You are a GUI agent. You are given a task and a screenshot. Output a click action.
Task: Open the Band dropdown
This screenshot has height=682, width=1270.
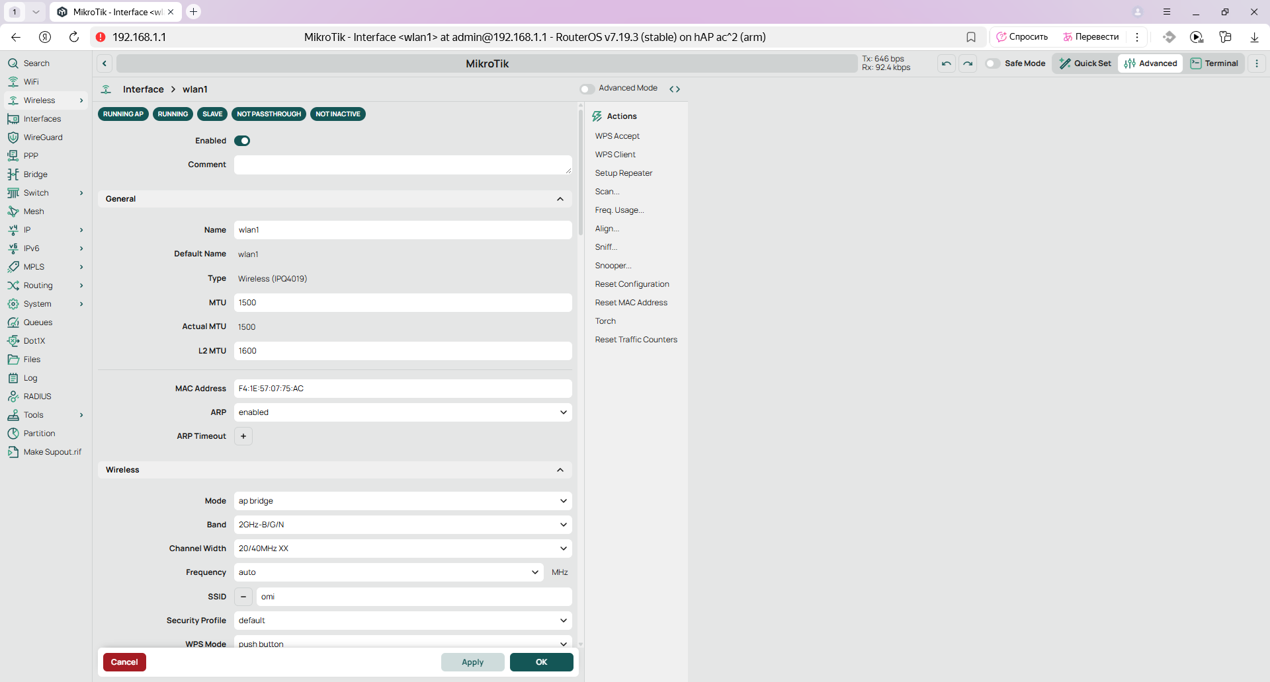coord(403,525)
